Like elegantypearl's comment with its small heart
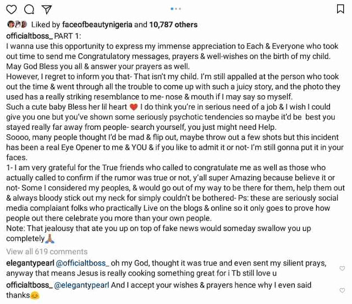The image size is (352, 304). click(x=342, y=268)
